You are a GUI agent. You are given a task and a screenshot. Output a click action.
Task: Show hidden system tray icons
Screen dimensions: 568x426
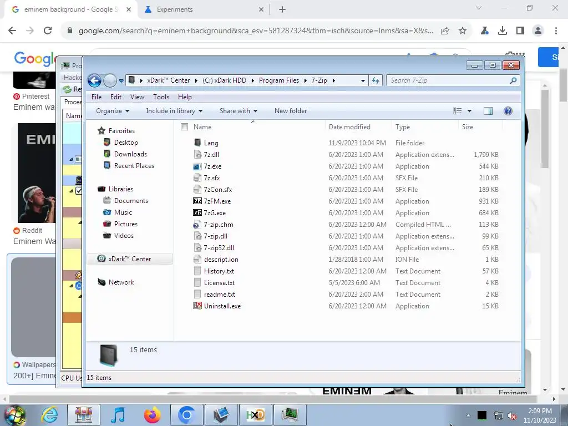(x=468, y=415)
